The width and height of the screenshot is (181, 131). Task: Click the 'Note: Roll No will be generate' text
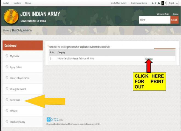click(x=79, y=47)
